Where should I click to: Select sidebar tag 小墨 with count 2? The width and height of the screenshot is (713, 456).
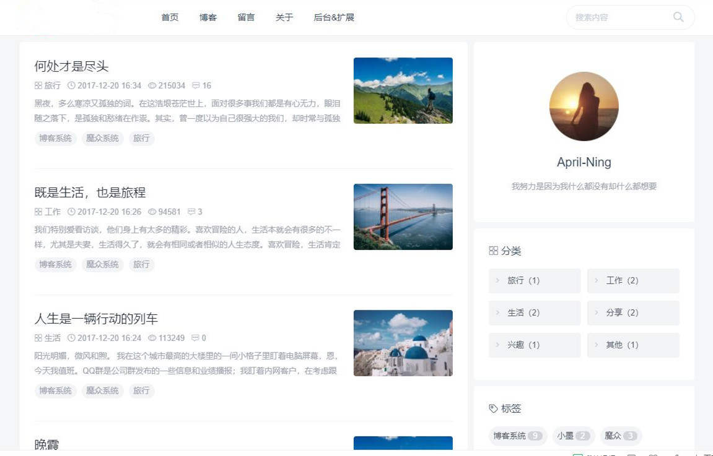[574, 436]
